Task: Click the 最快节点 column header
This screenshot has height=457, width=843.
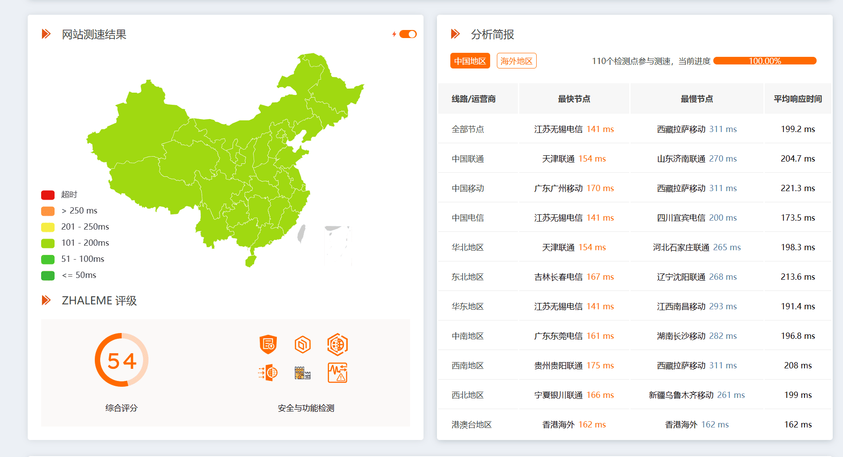Action: click(574, 99)
